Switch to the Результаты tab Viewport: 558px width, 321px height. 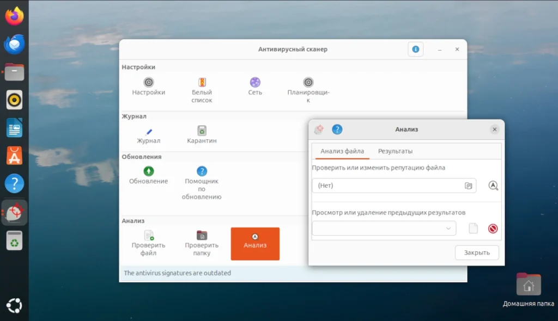pyautogui.click(x=395, y=151)
